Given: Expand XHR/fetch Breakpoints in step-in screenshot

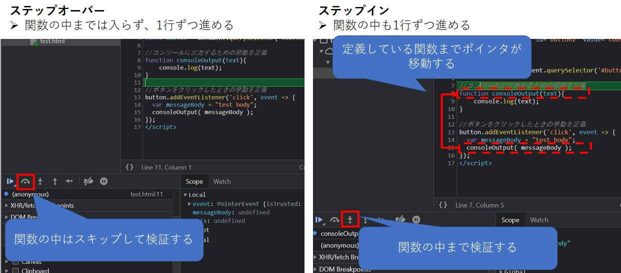Looking at the screenshot, I should coord(315,257).
